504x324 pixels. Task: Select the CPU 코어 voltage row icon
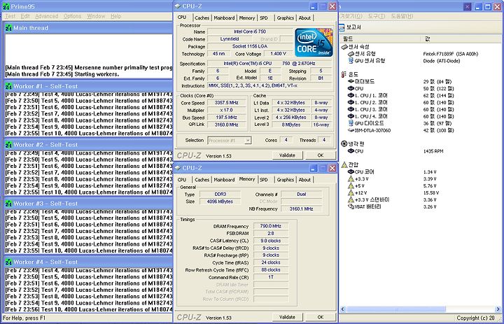[x=351, y=172]
